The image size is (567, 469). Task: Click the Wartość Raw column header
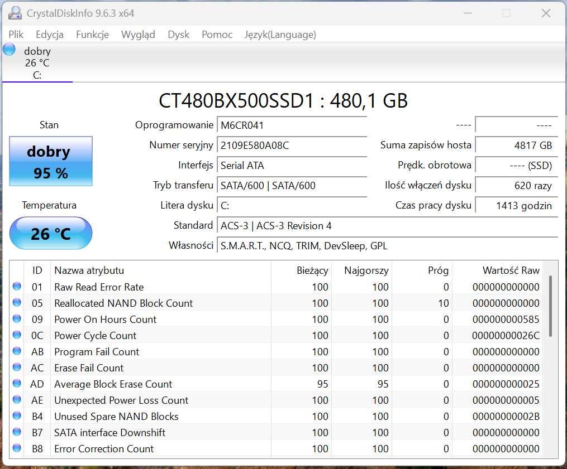(x=498, y=270)
